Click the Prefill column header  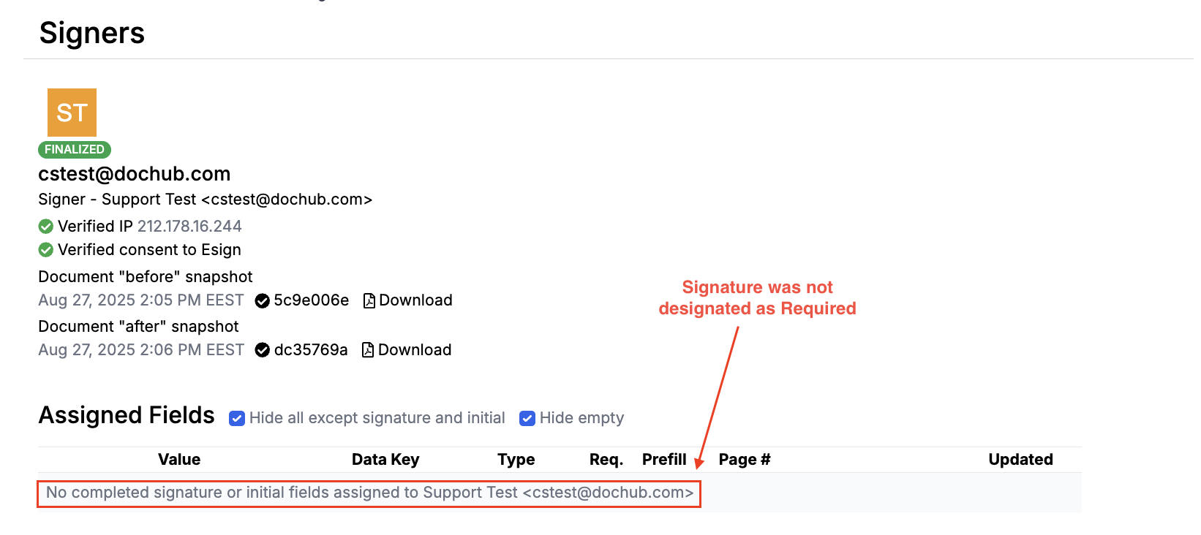[x=664, y=460]
